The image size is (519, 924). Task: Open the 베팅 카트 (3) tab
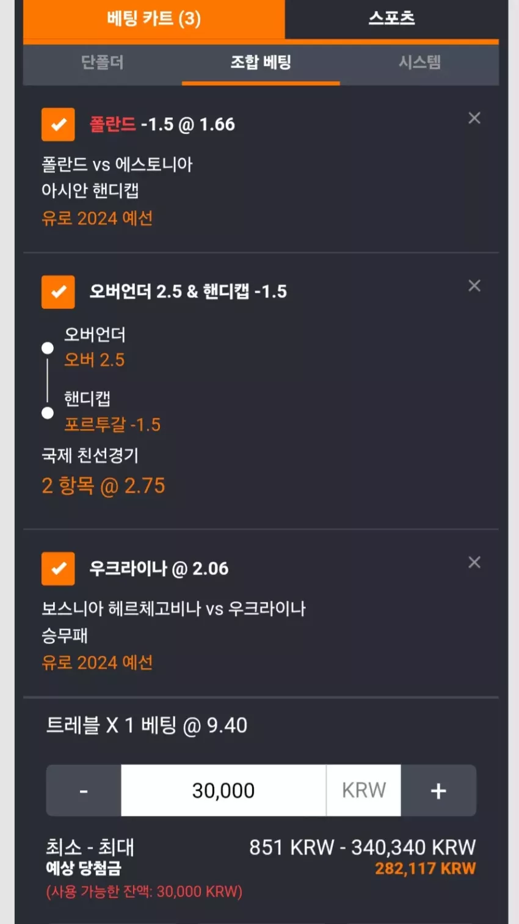click(154, 18)
